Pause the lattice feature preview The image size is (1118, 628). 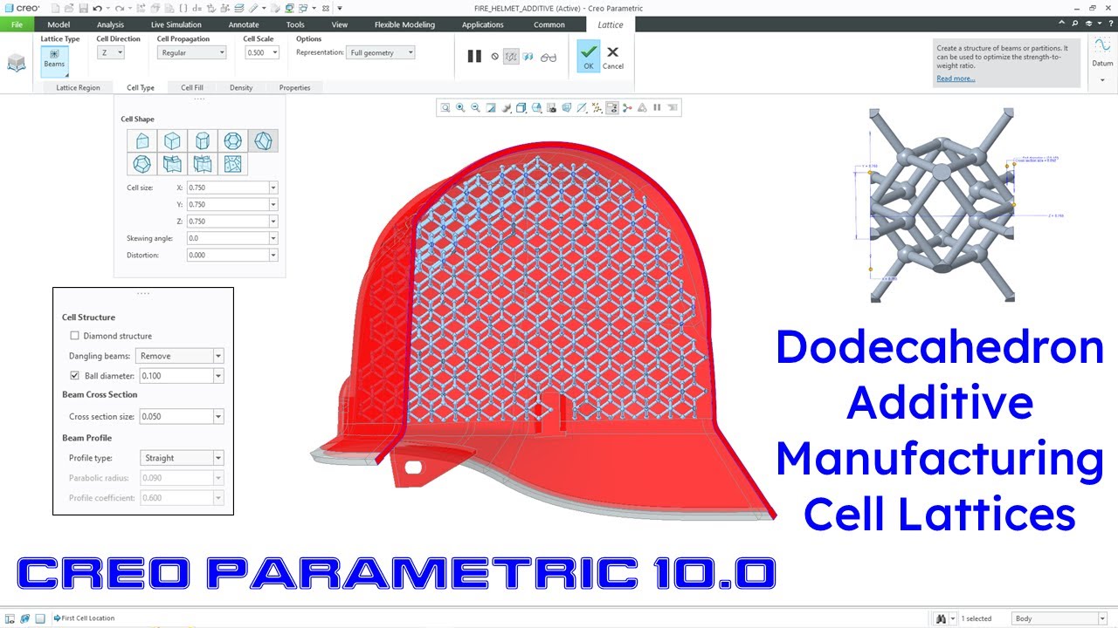coord(474,56)
